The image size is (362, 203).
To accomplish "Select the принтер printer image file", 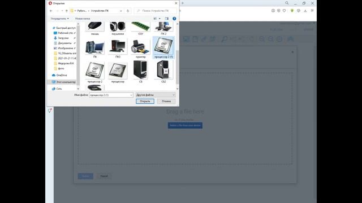I will click(141, 48).
